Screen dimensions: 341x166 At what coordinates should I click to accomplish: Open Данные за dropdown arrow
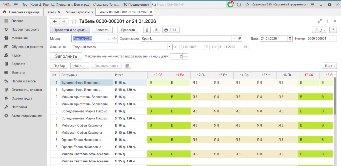coord(170,47)
